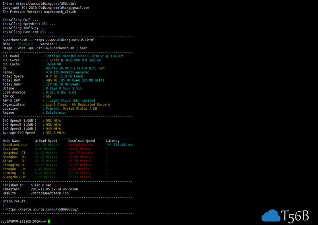The width and height of the screenshot is (318, 225).
Task: Click the Fast.com node name
Action: pyautogui.click(x=10, y=149)
